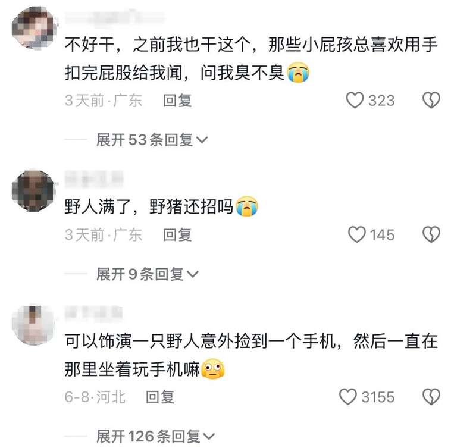This screenshot has height=448, width=476.
Task: Tap broken heart on 145-like comment
Action: tap(431, 234)
